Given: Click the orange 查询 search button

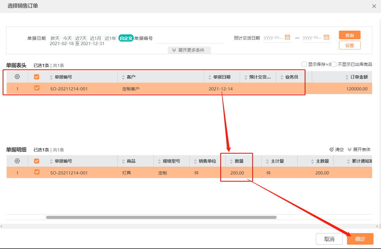Looking at the screenshot, I should point(349,35).
